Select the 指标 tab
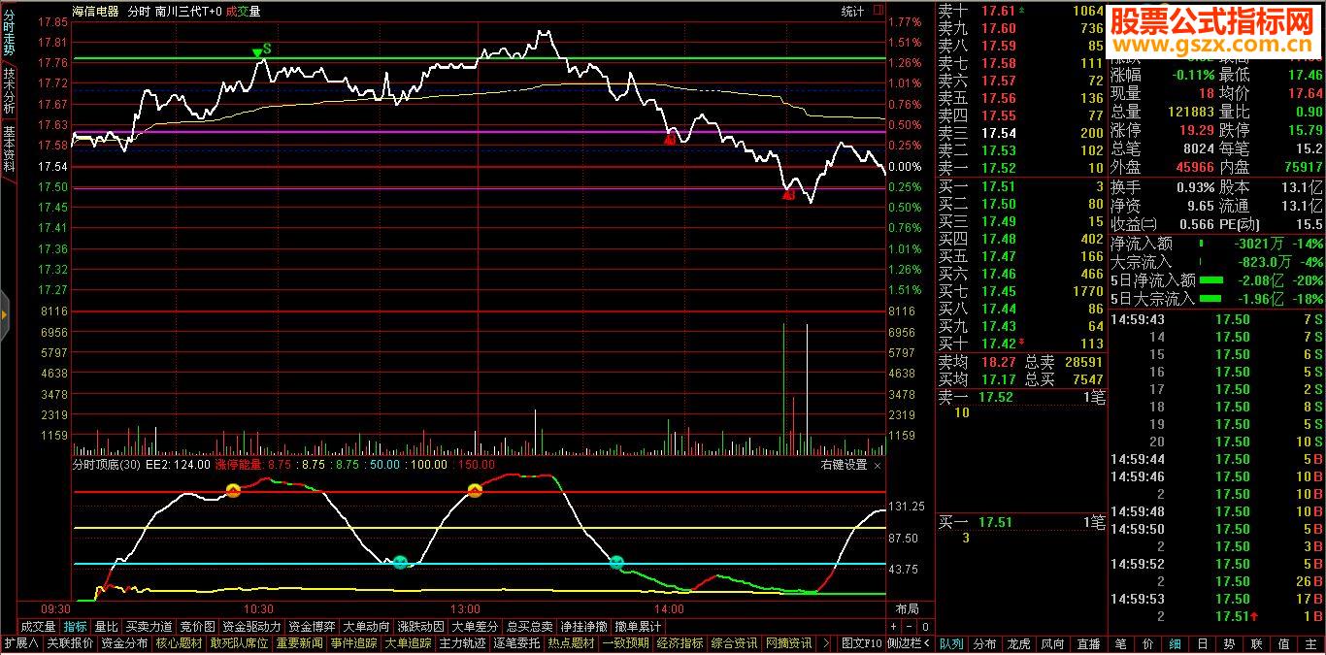This screenshot has height=655, width=1326. pyautogui.click(x=75, y=627)
